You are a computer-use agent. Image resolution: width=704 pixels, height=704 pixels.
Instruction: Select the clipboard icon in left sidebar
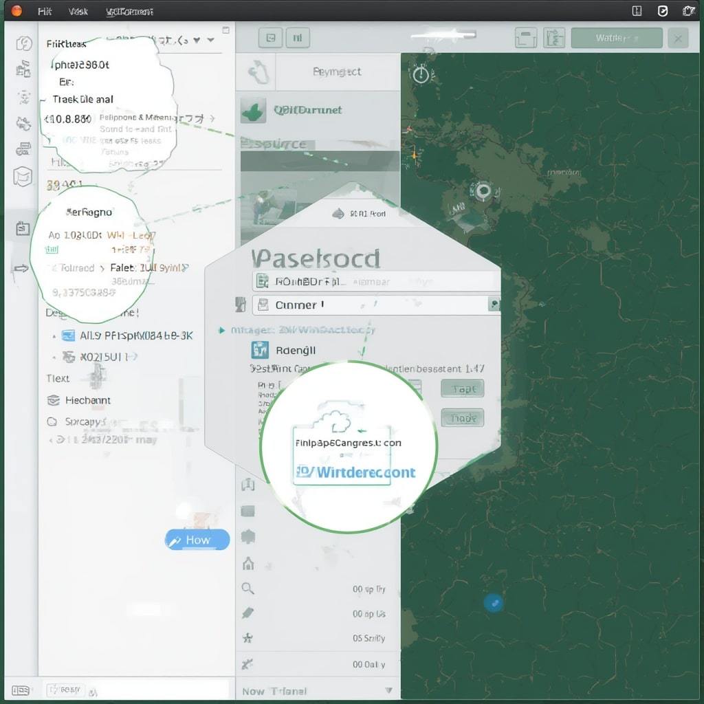tap(23, 228)
